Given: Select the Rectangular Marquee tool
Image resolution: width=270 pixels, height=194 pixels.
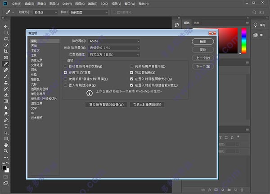Looking at the screenshot, I should click(6, 33).
